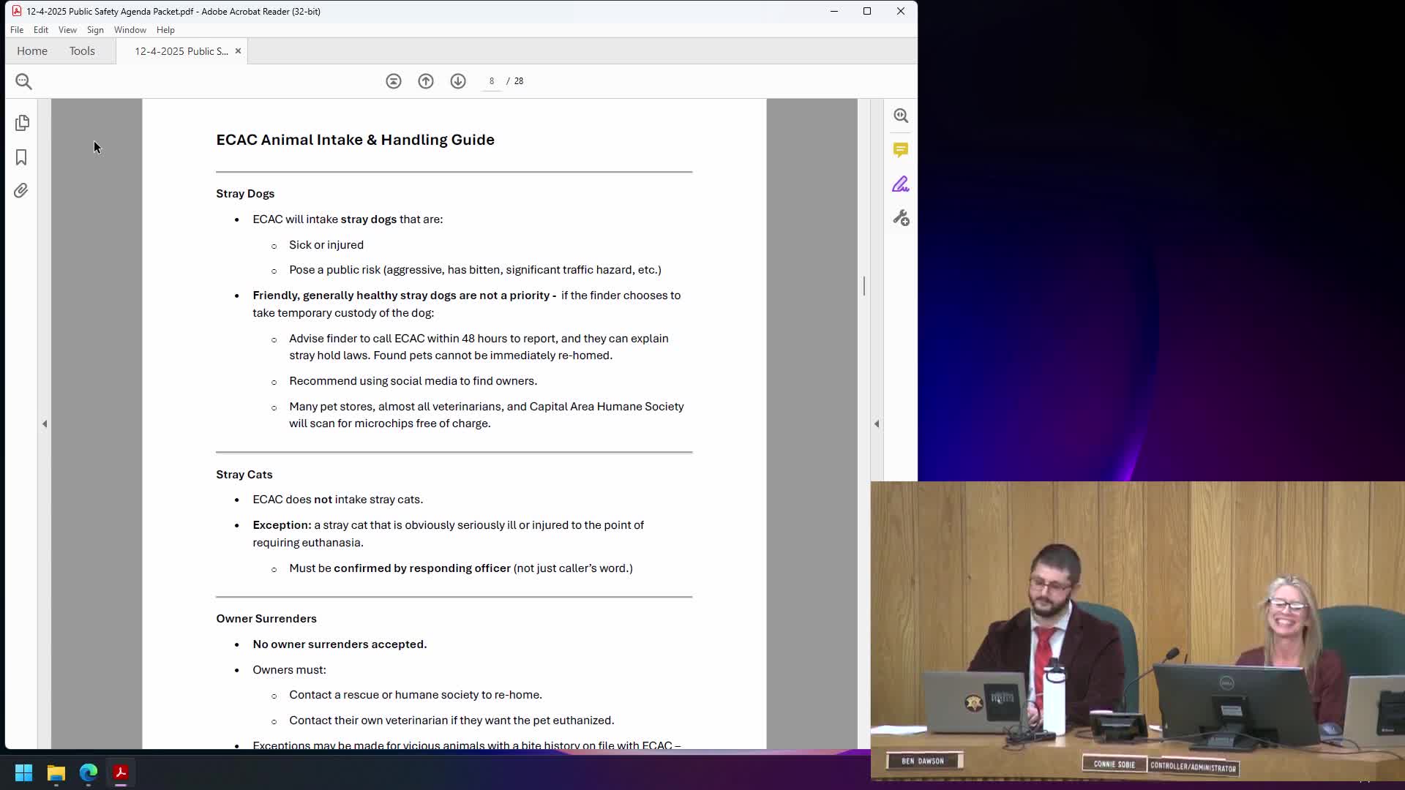
Task: Click the right-pane zoom search icon
Action: [x=901, y=116]
